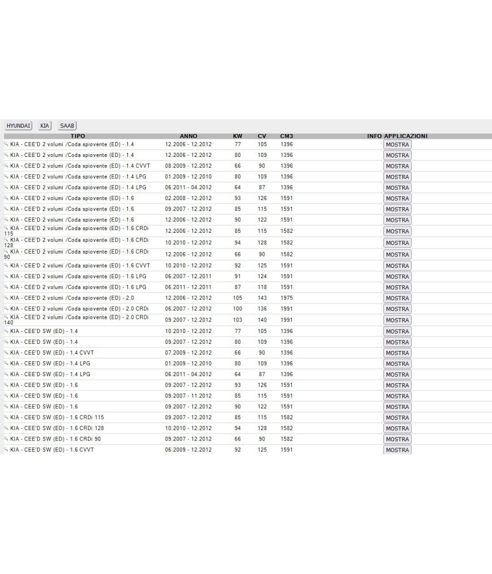
Task: Switch to the SAAB brand tab
Action: pyautogui.click(x=67, y=126)
